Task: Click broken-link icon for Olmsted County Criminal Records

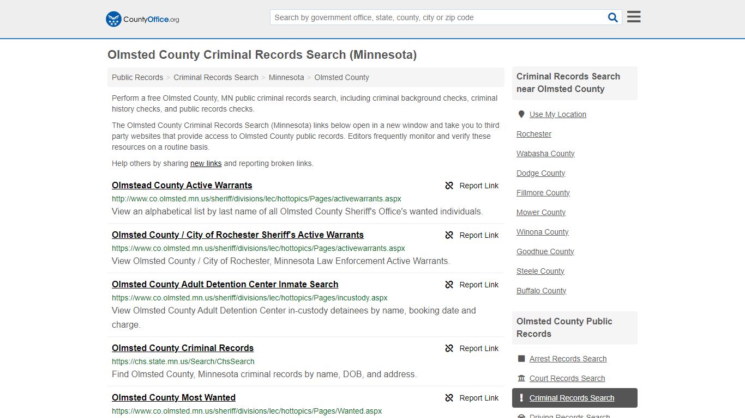Action: pos(449,348)
